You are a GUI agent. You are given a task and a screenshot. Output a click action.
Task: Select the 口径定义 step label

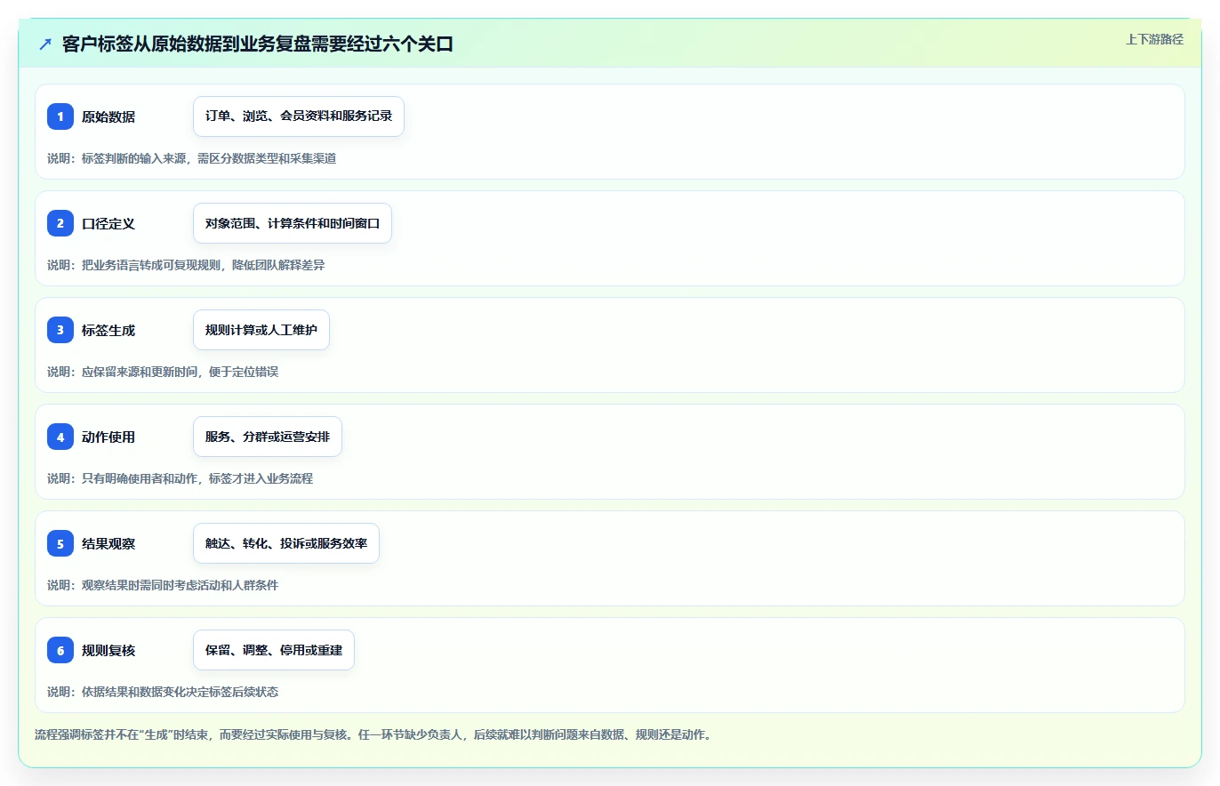108,223
